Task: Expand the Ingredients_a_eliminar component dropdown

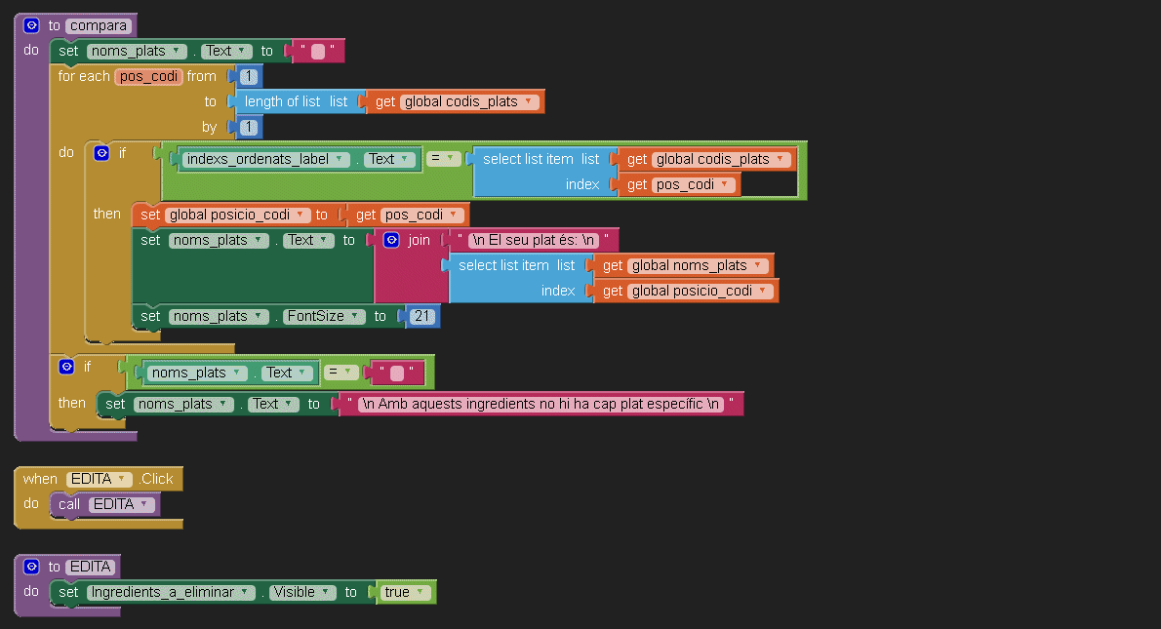Action: coord(246,592)
